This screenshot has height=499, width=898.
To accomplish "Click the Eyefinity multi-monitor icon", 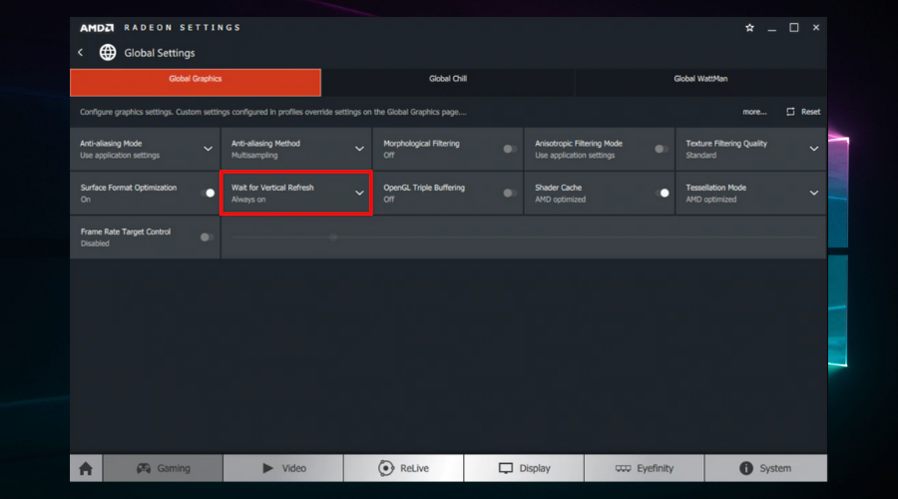I will [x=623, y=468].
